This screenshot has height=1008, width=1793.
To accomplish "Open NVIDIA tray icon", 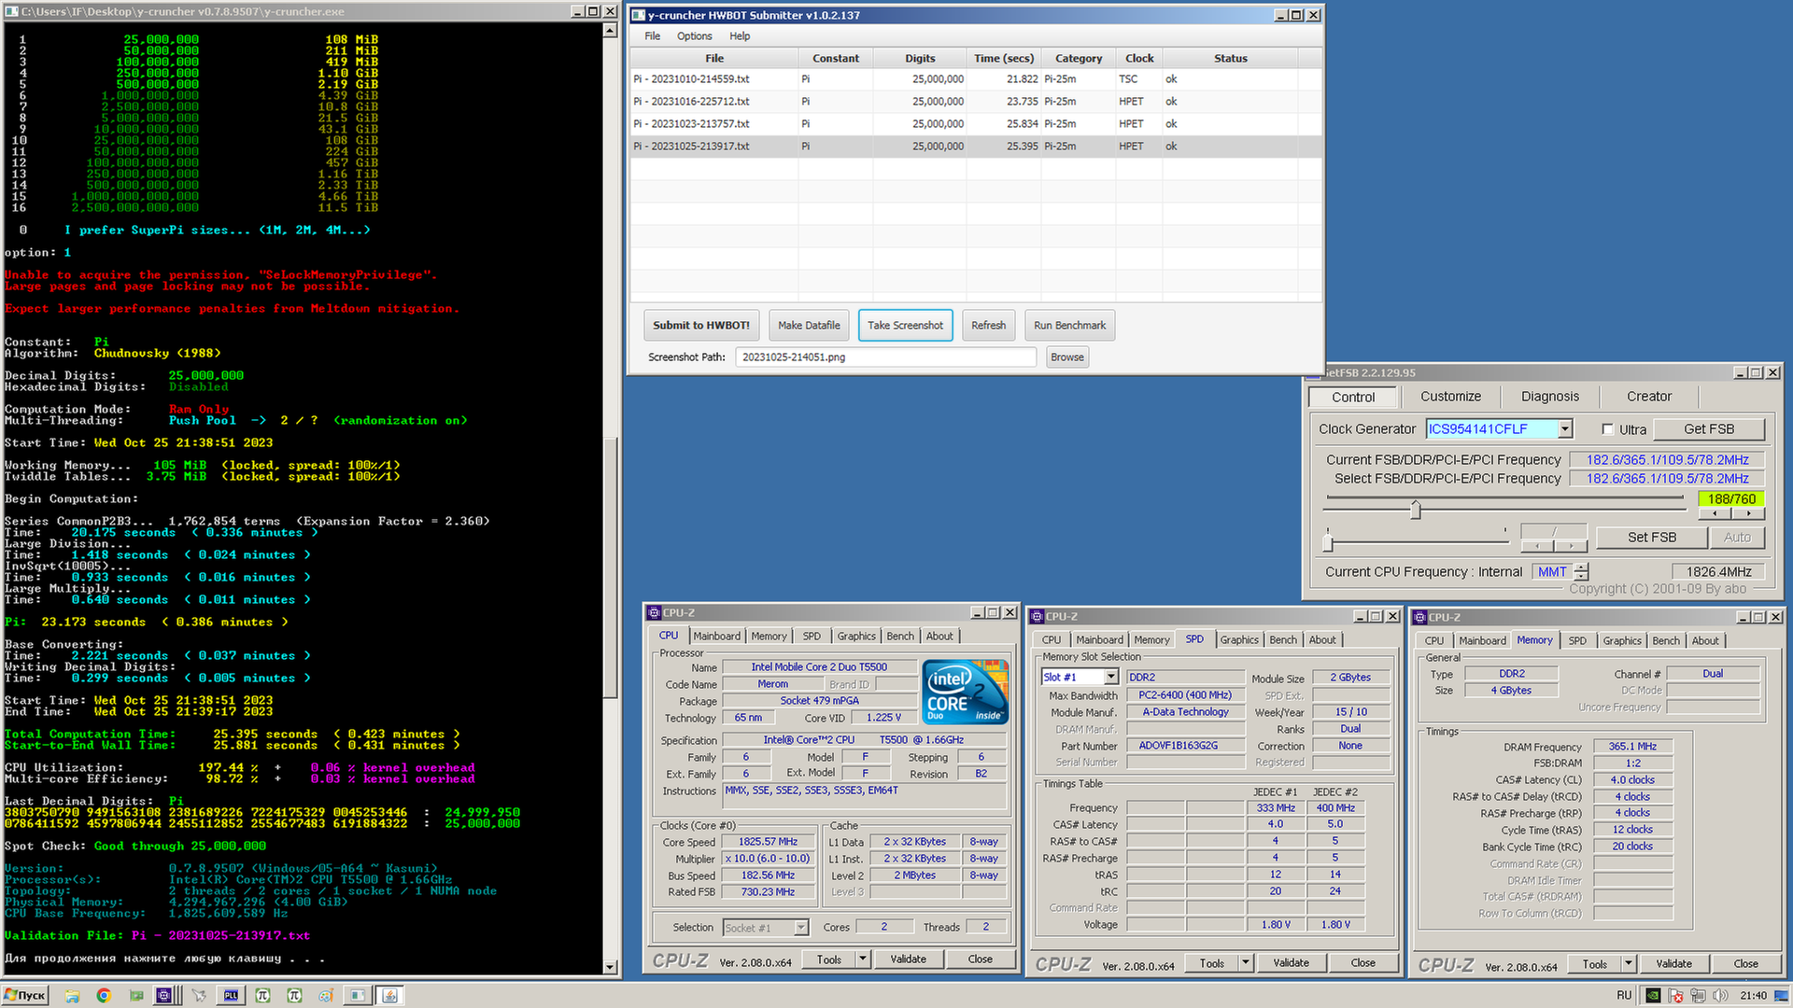I will click(x=1653, y=996).
